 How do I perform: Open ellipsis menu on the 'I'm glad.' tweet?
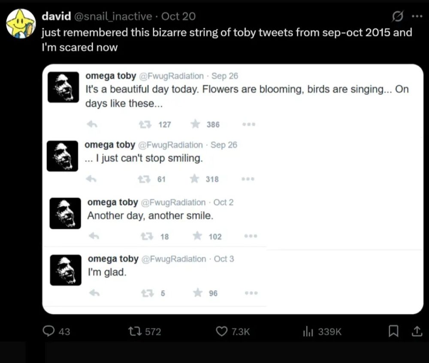tap(251, 293)
